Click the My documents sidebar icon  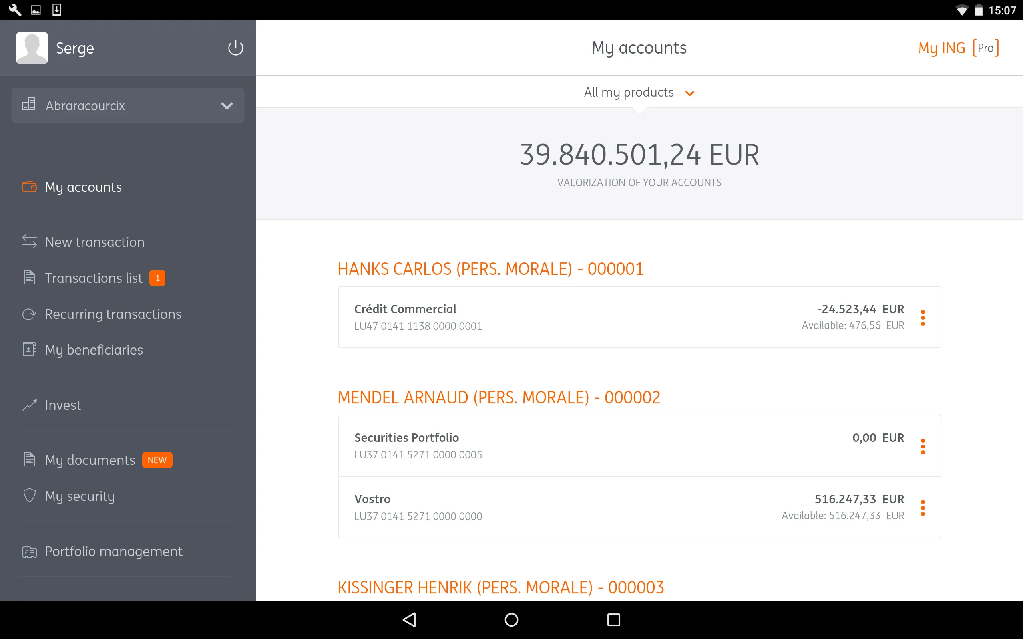(30, 458)
